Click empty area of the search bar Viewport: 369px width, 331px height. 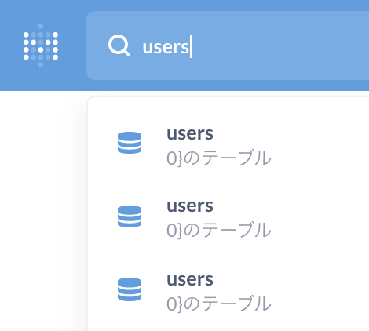(280, 46)
